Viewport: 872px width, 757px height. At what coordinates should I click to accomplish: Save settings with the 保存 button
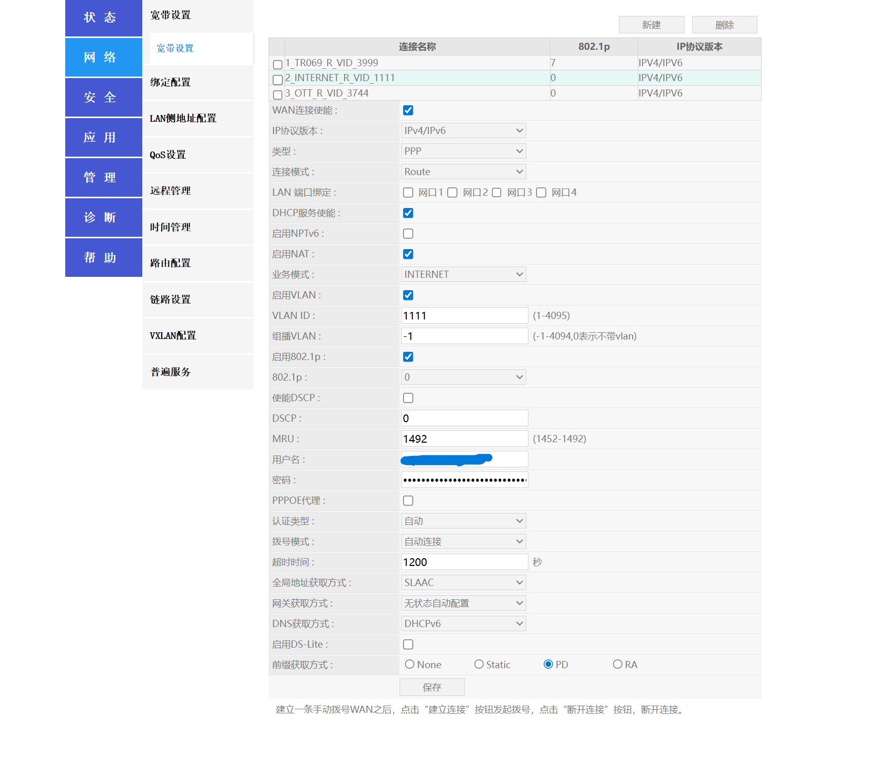(431, 687)
